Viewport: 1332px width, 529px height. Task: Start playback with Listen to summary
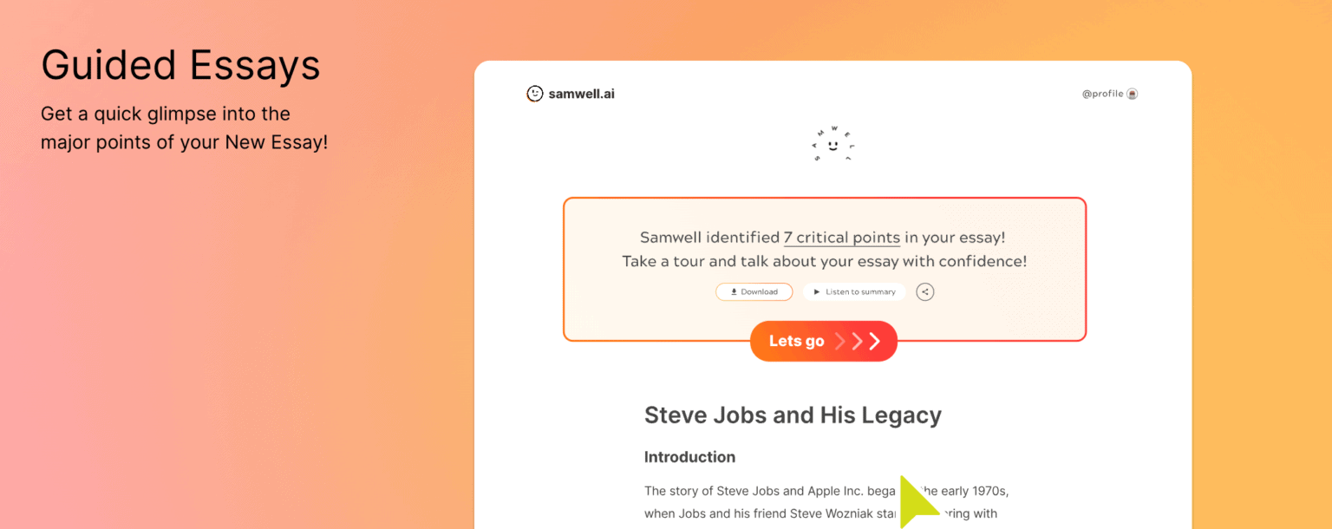(x=853, y=291)
